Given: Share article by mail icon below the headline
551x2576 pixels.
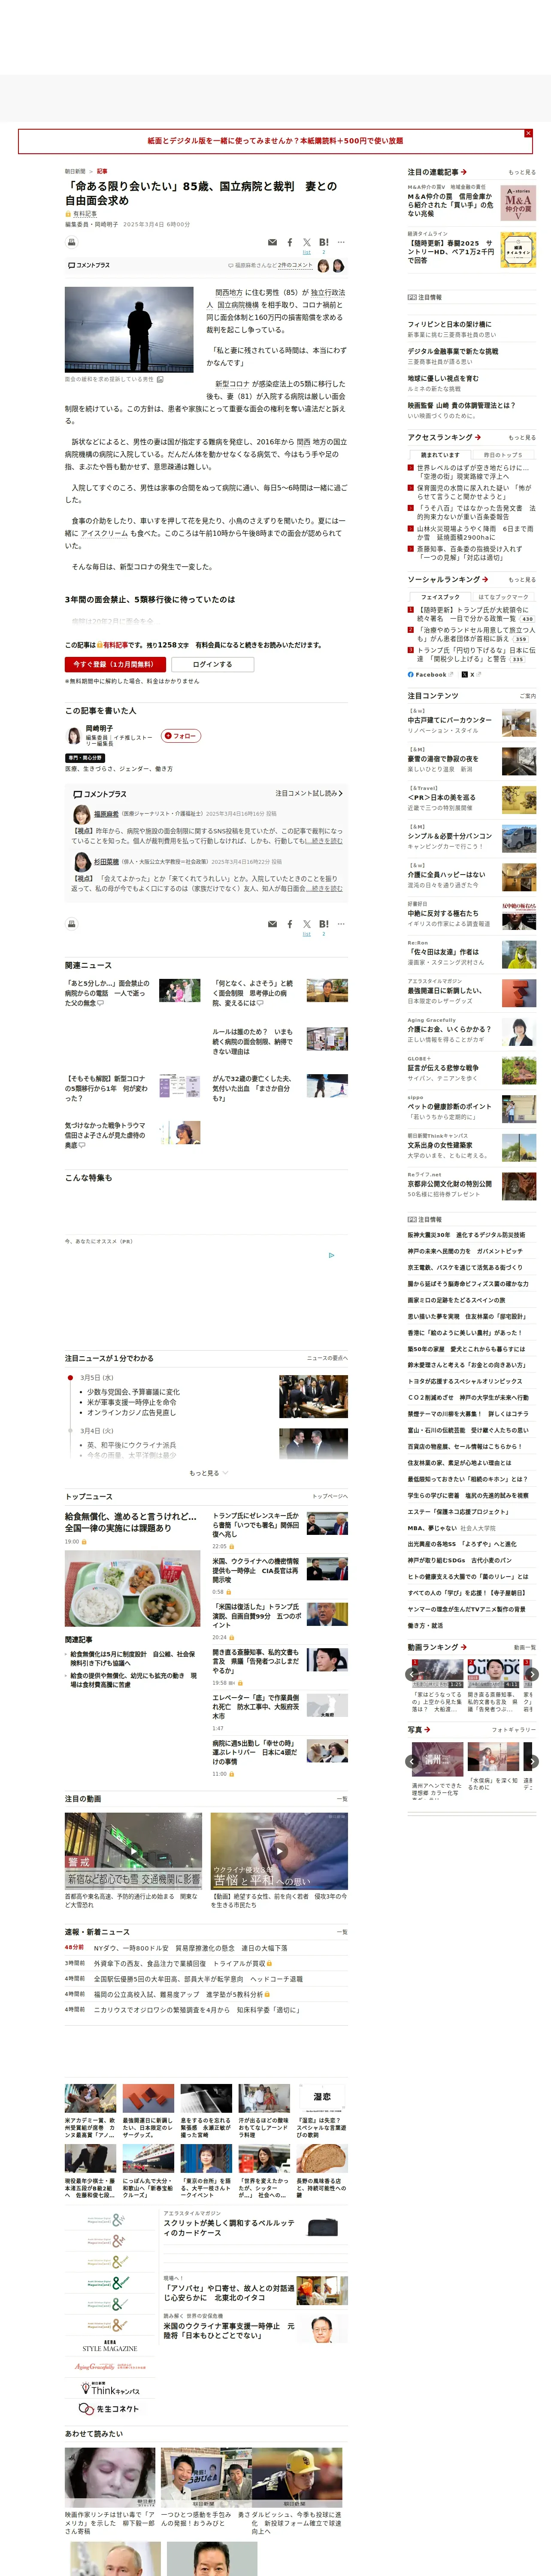Looking at the screenshot, I should [272, 243].
